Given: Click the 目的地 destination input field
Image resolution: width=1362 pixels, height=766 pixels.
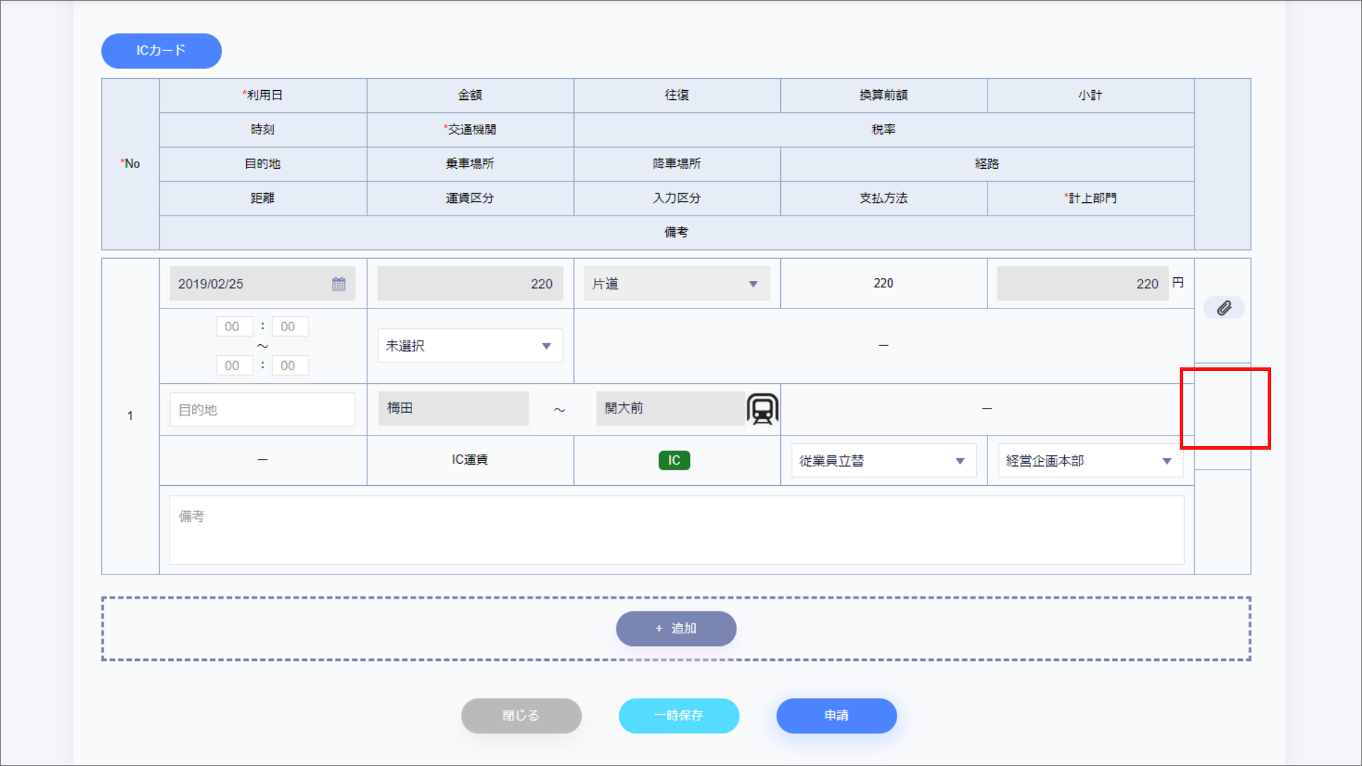Looking at the screenshot, I should tap(262, 409).
